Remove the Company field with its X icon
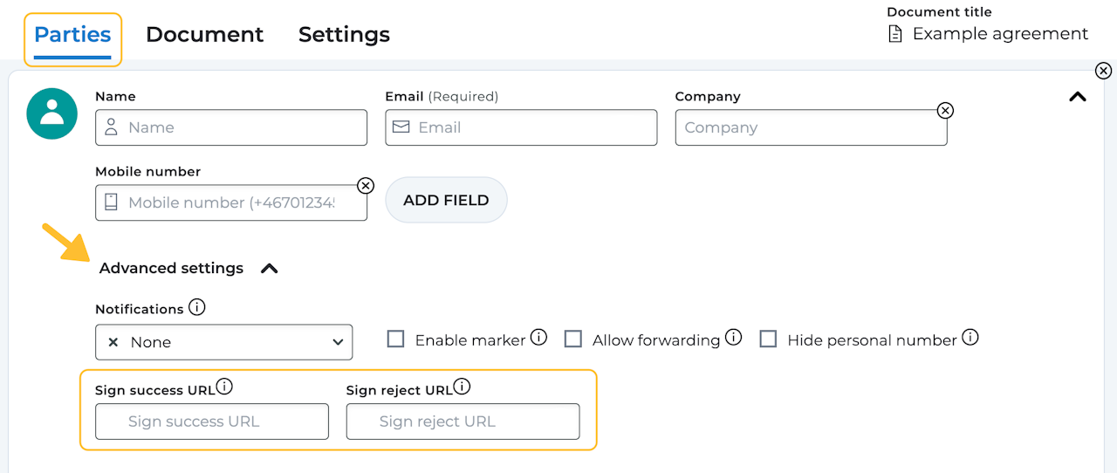The width and height of the screenshot is (1117, 473). click(945, 110)
